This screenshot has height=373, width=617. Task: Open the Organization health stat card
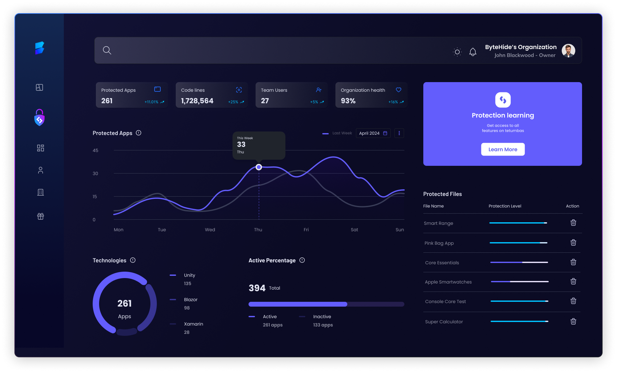tap(371, 95)
